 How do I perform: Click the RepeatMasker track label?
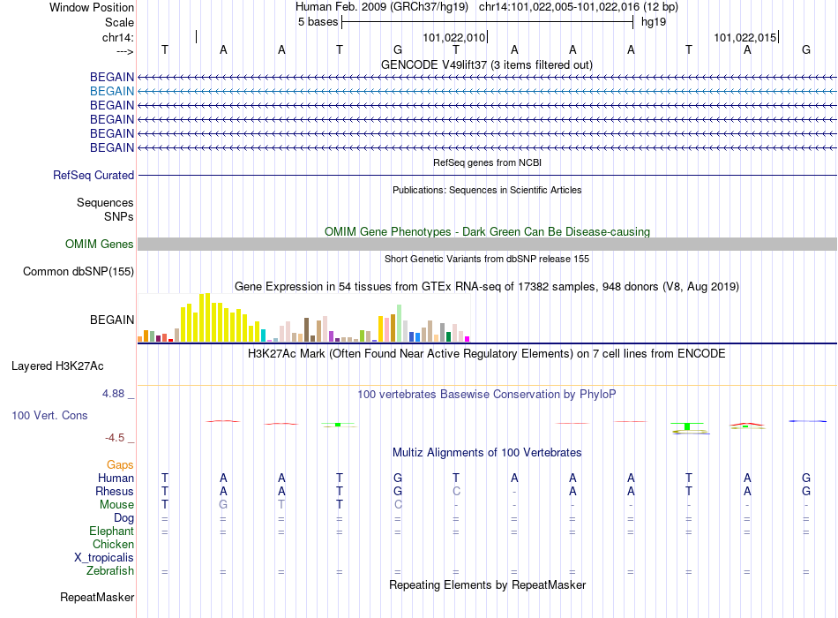click(x=97, y=597)
